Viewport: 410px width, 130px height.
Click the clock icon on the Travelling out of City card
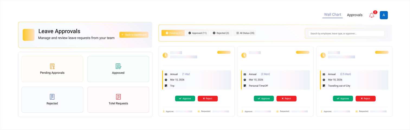pos(323,55)
